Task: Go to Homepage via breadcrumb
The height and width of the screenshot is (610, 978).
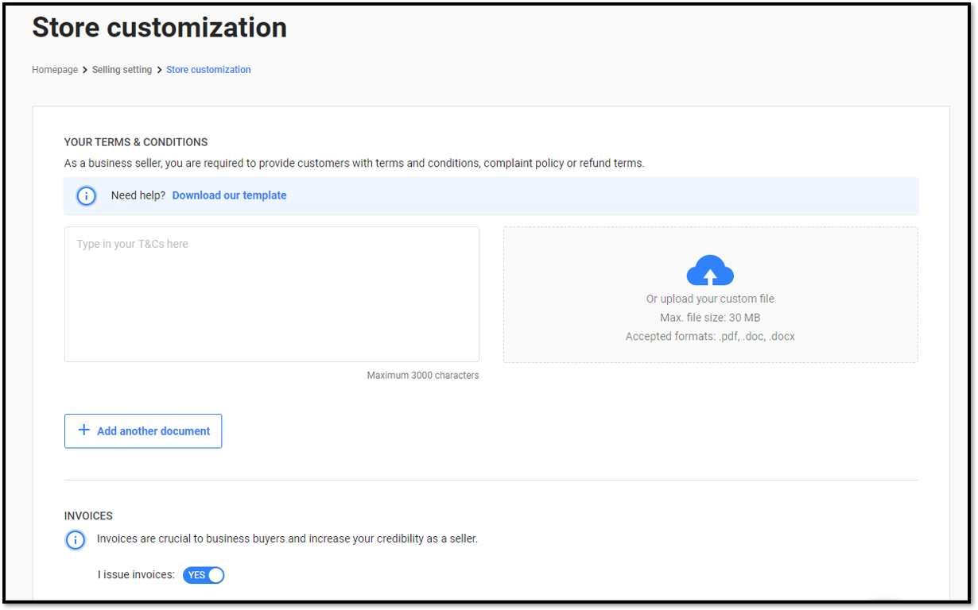Action: coord(55,70)
